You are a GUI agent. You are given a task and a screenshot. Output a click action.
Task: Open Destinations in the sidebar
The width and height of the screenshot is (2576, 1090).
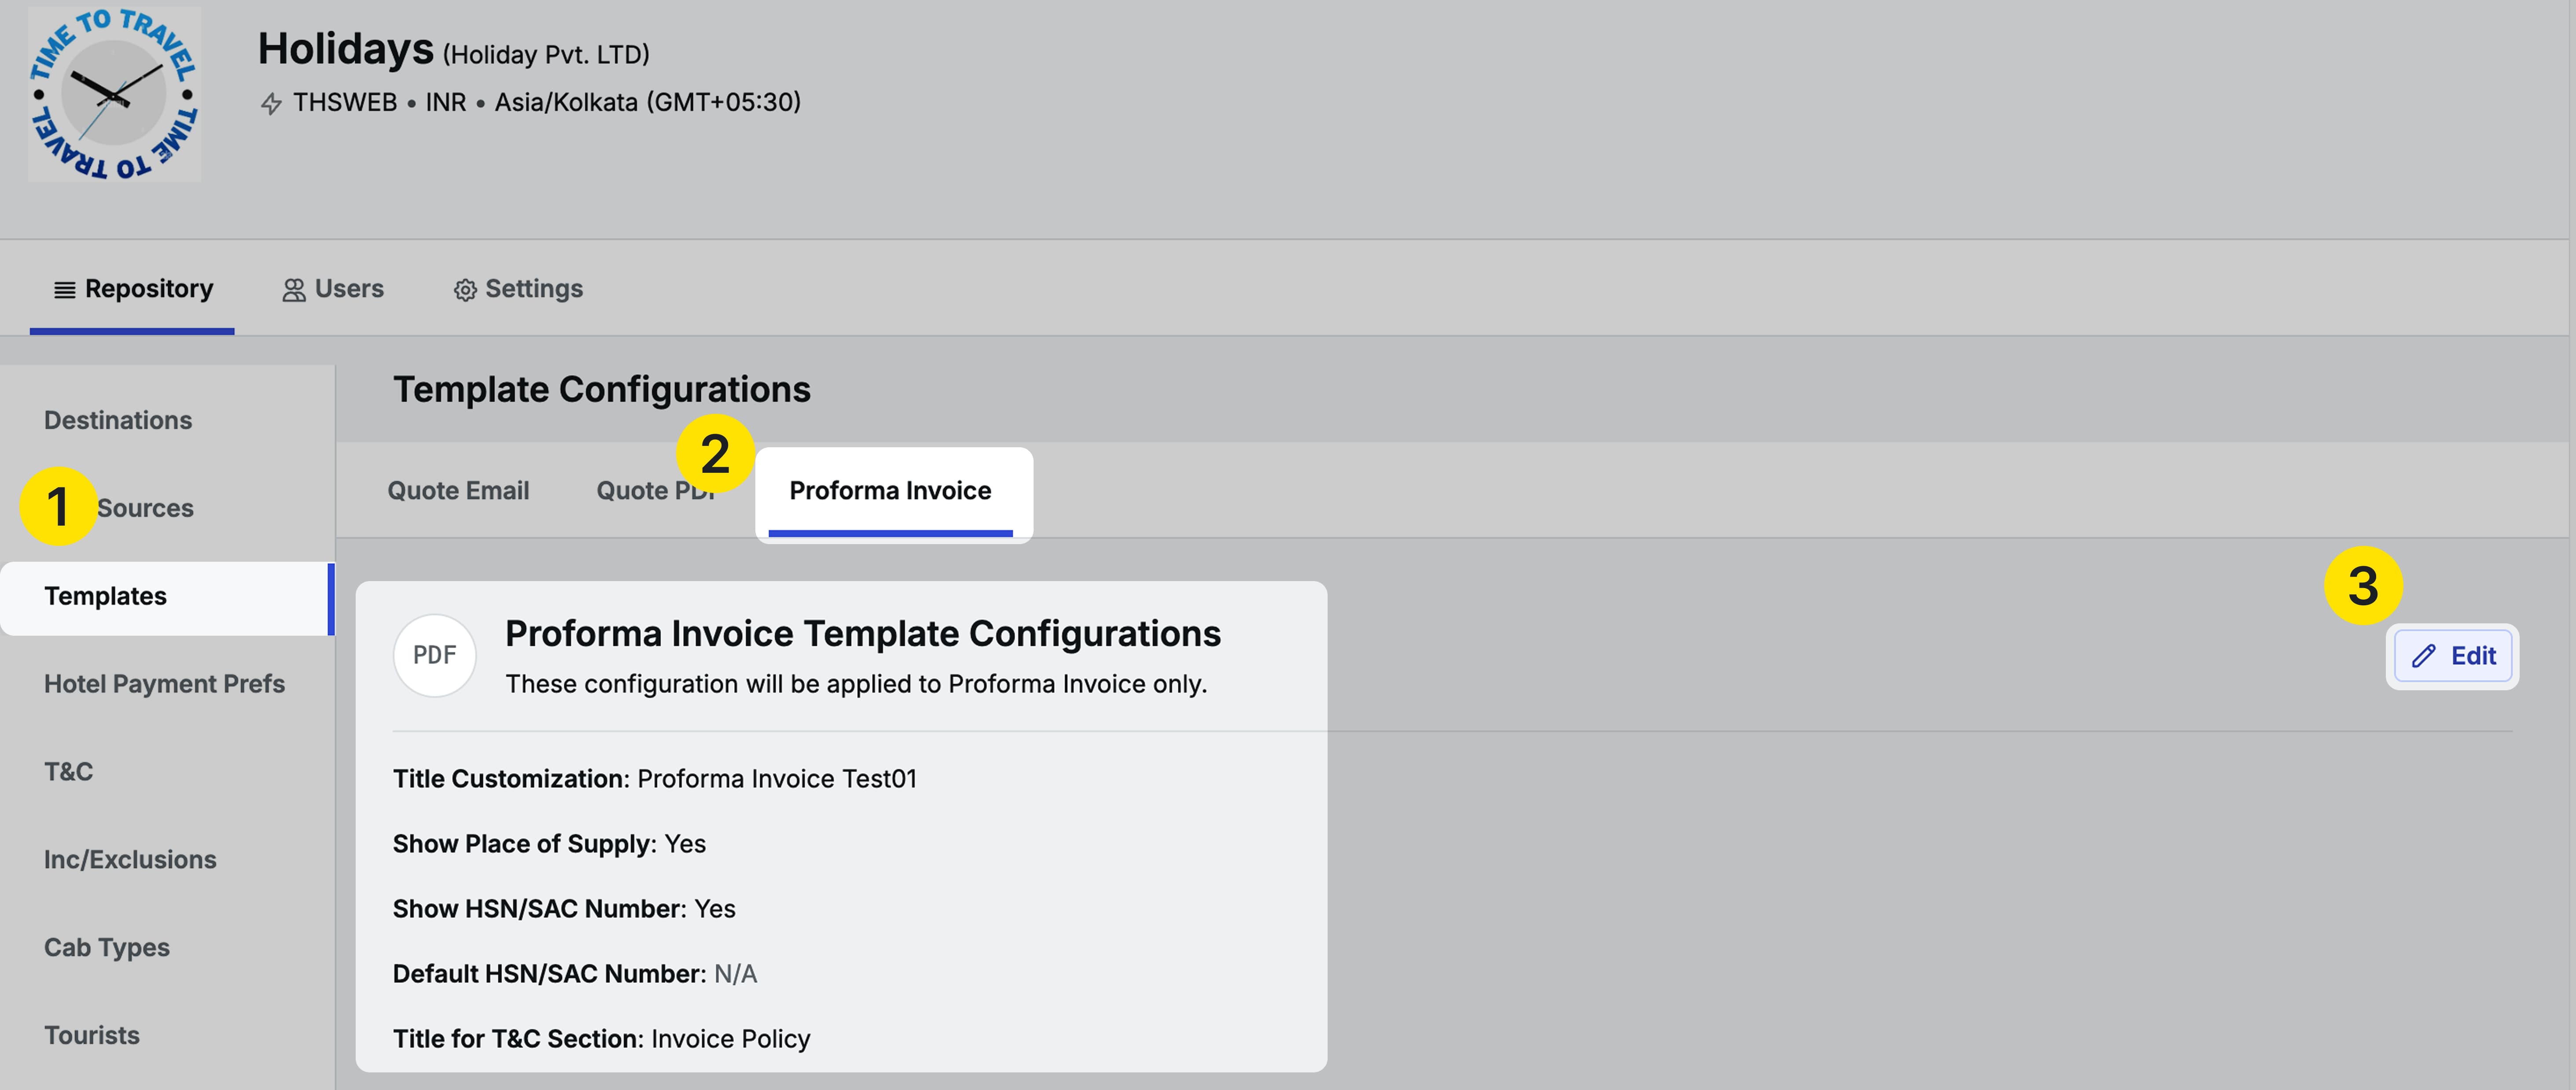[x=118, y=420]
